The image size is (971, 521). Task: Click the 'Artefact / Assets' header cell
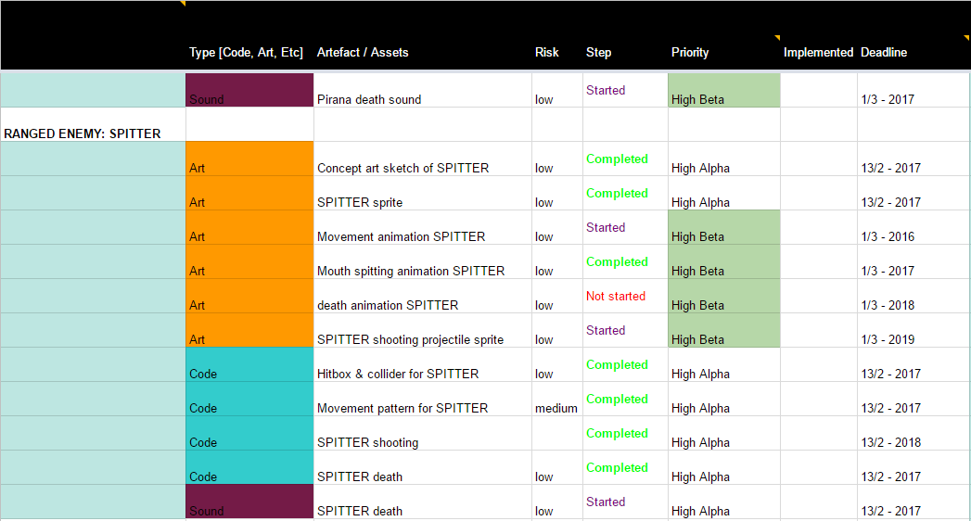[x=363, y=53]
